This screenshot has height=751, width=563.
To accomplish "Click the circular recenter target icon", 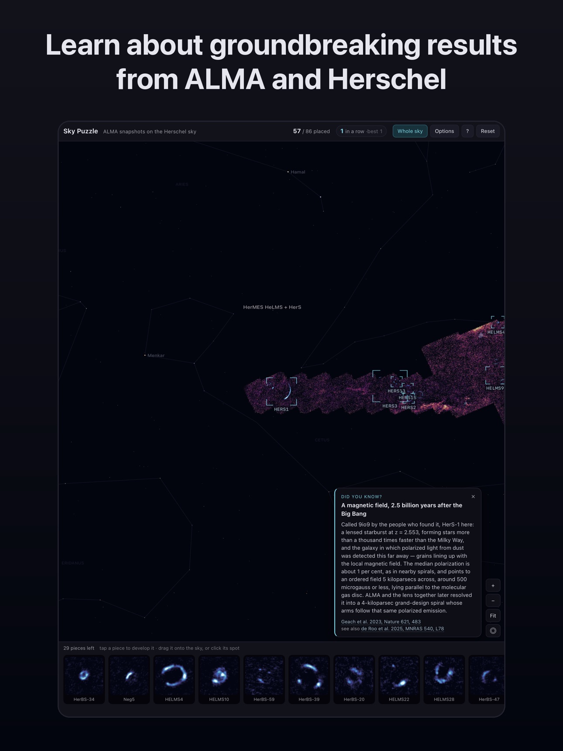I will click(493, 630).
